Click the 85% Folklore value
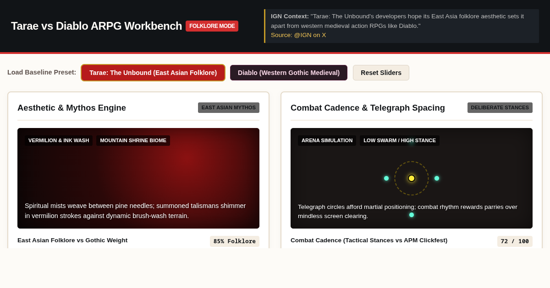550x288 pixels. tap(235, 241)
